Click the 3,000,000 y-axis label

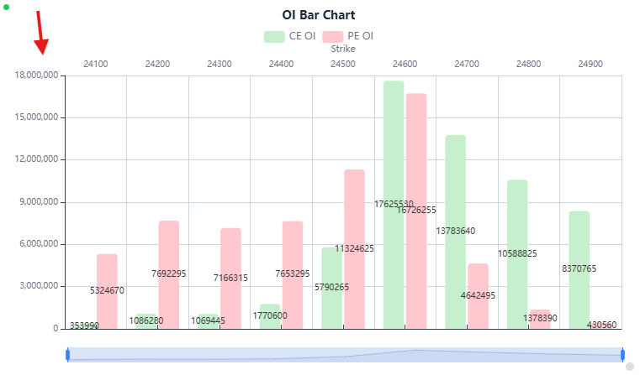(x=39, y=286)
